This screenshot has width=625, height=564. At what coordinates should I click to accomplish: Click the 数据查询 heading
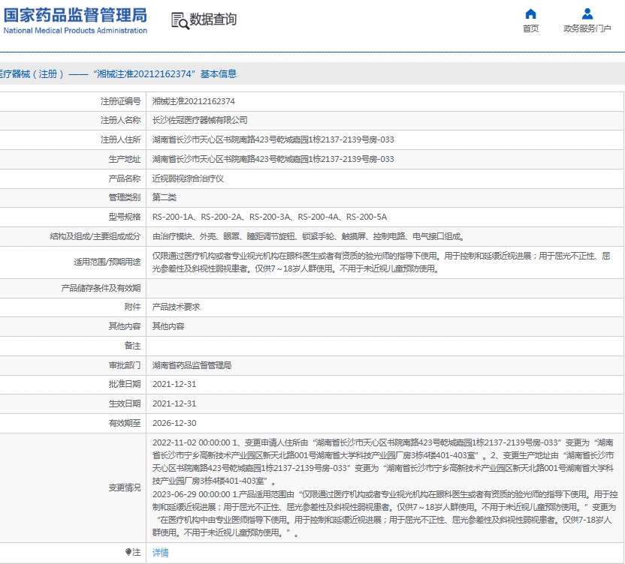(213, 19)
